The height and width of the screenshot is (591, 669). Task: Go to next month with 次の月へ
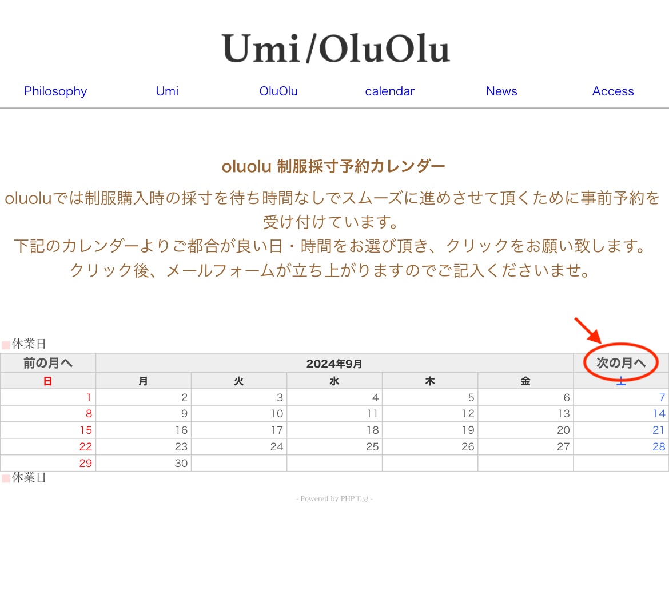[621, 363]
